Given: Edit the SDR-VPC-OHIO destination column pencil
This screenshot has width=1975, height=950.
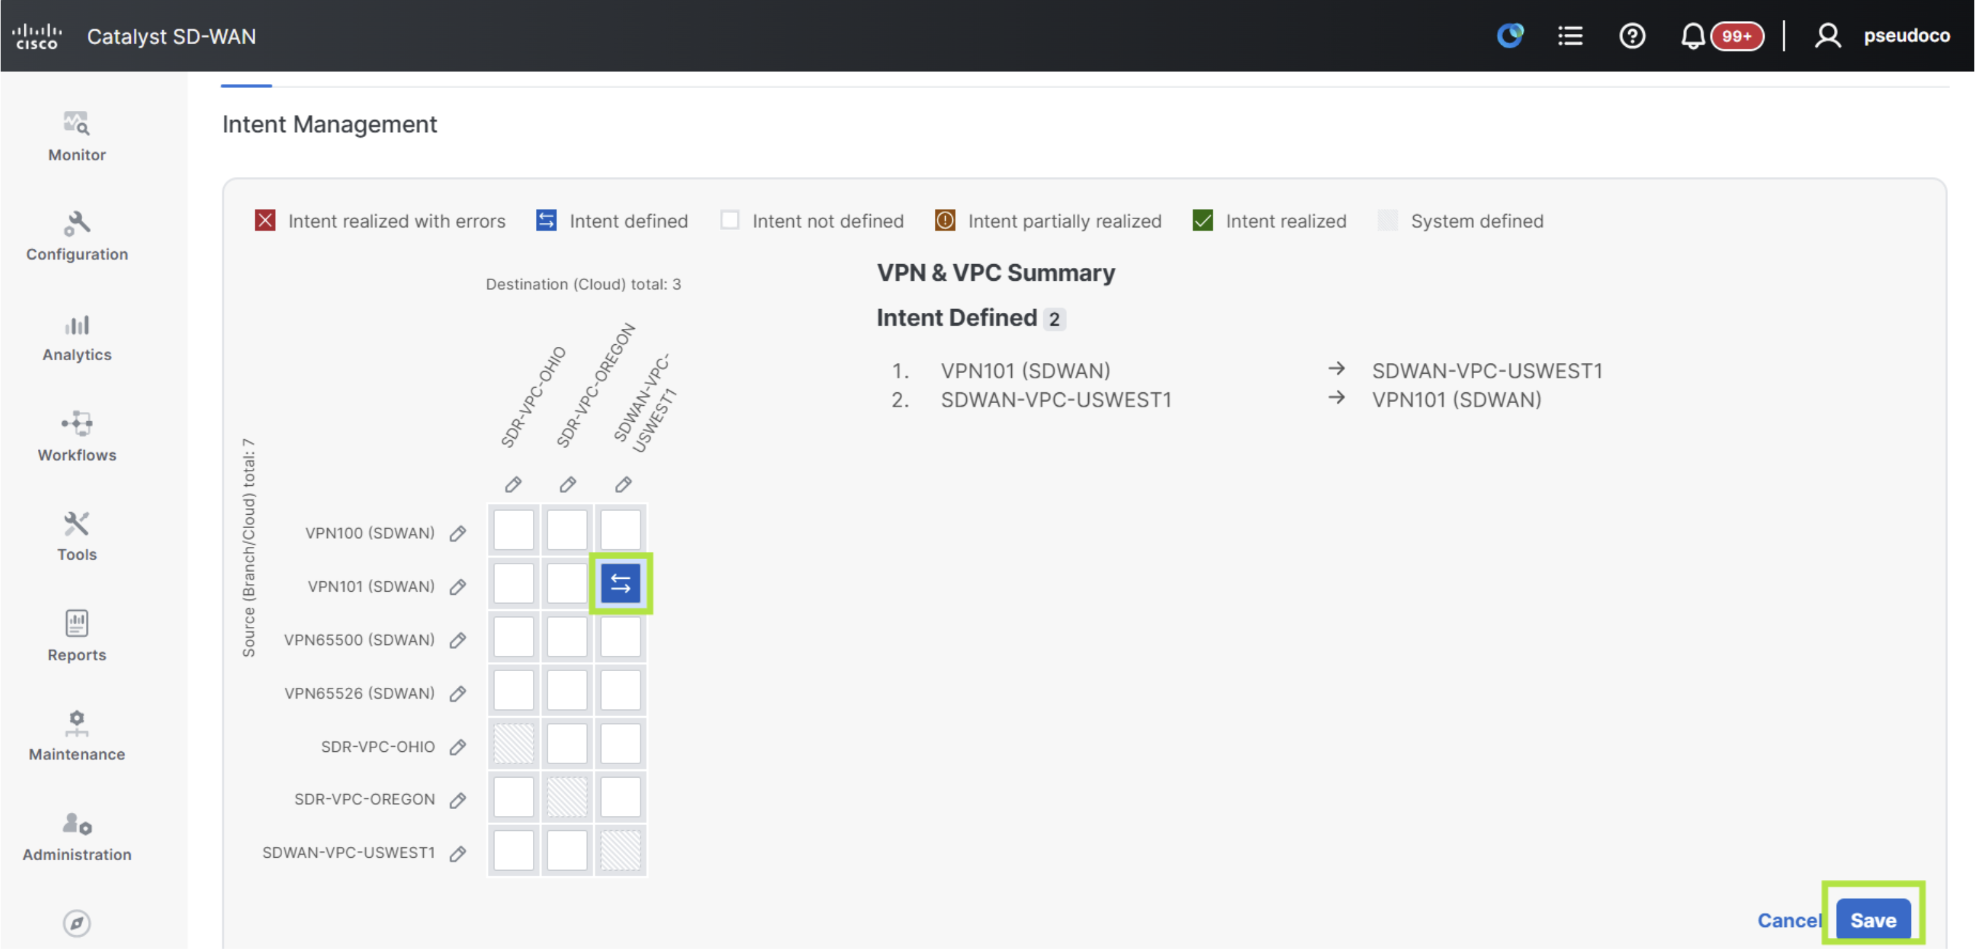Looking at the screenshot, I should tap(513, 485).
